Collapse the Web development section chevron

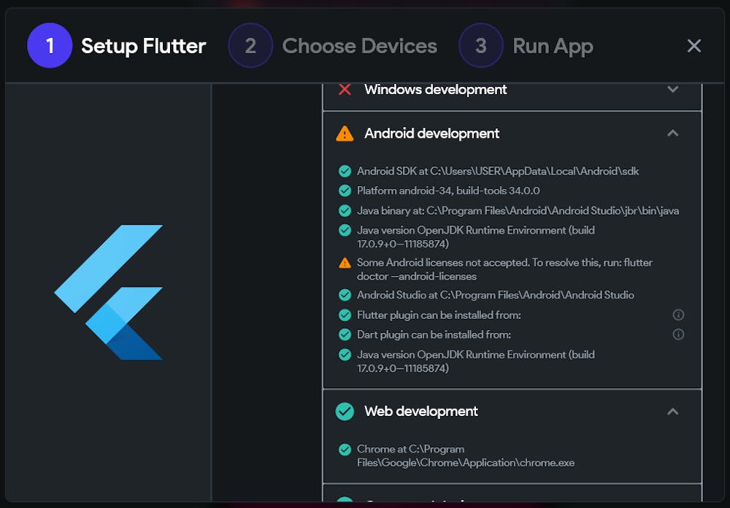(673, 412)
